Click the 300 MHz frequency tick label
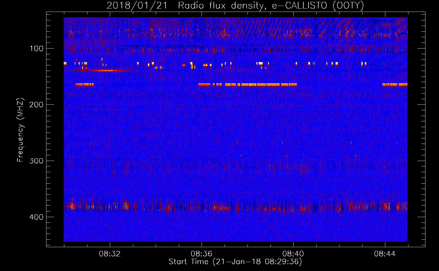Viewport: 439px width, 271px height. pyautogui.click(x=36, y=161)
